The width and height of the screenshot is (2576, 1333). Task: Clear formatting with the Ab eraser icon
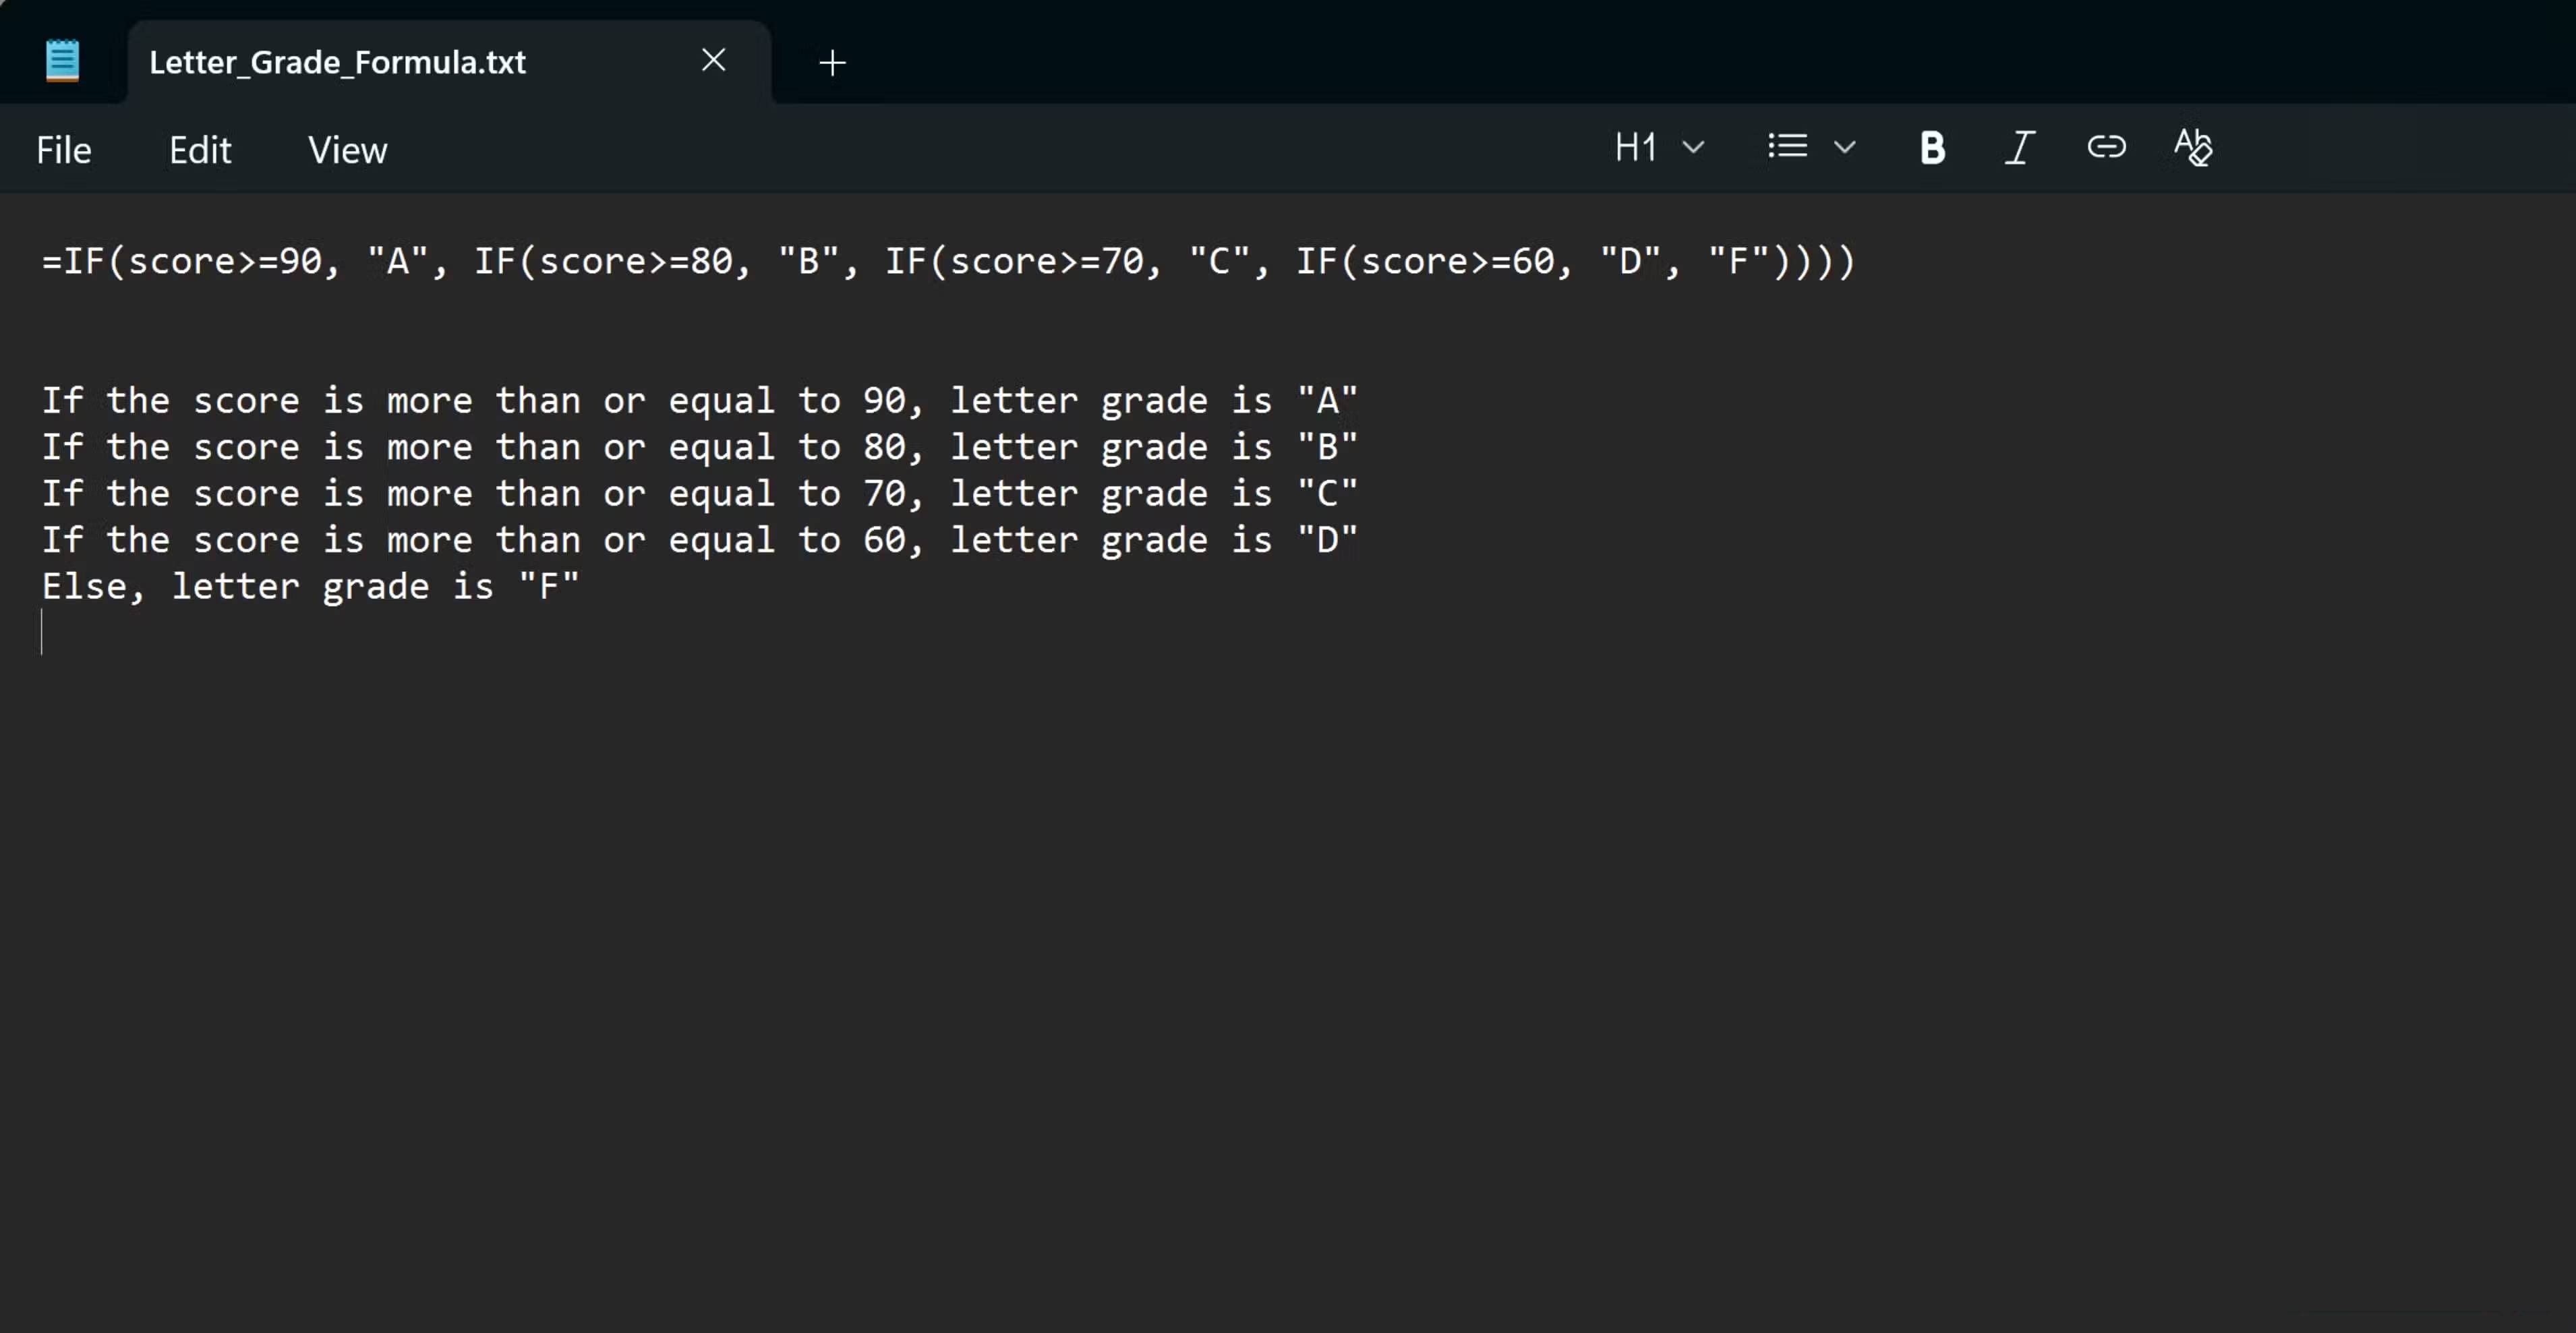2193,148
